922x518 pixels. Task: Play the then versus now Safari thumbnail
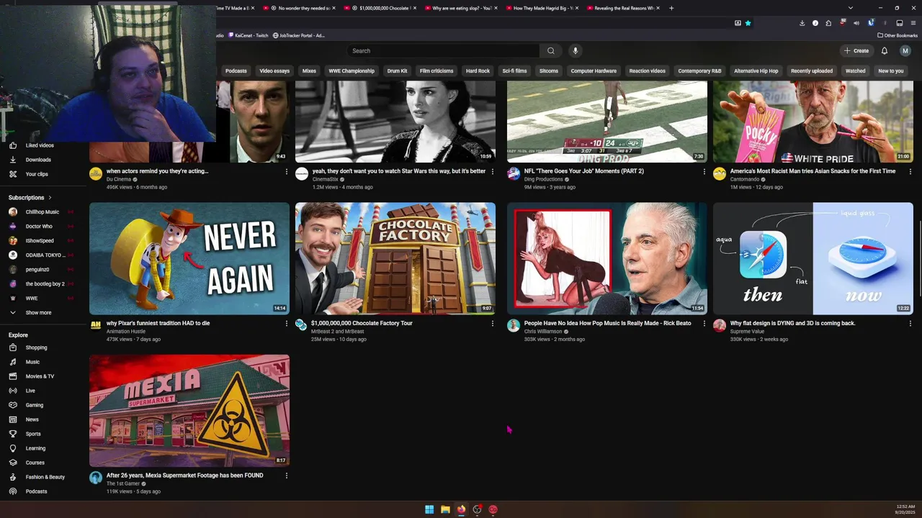pyautogui.click(x=813, y=258)
